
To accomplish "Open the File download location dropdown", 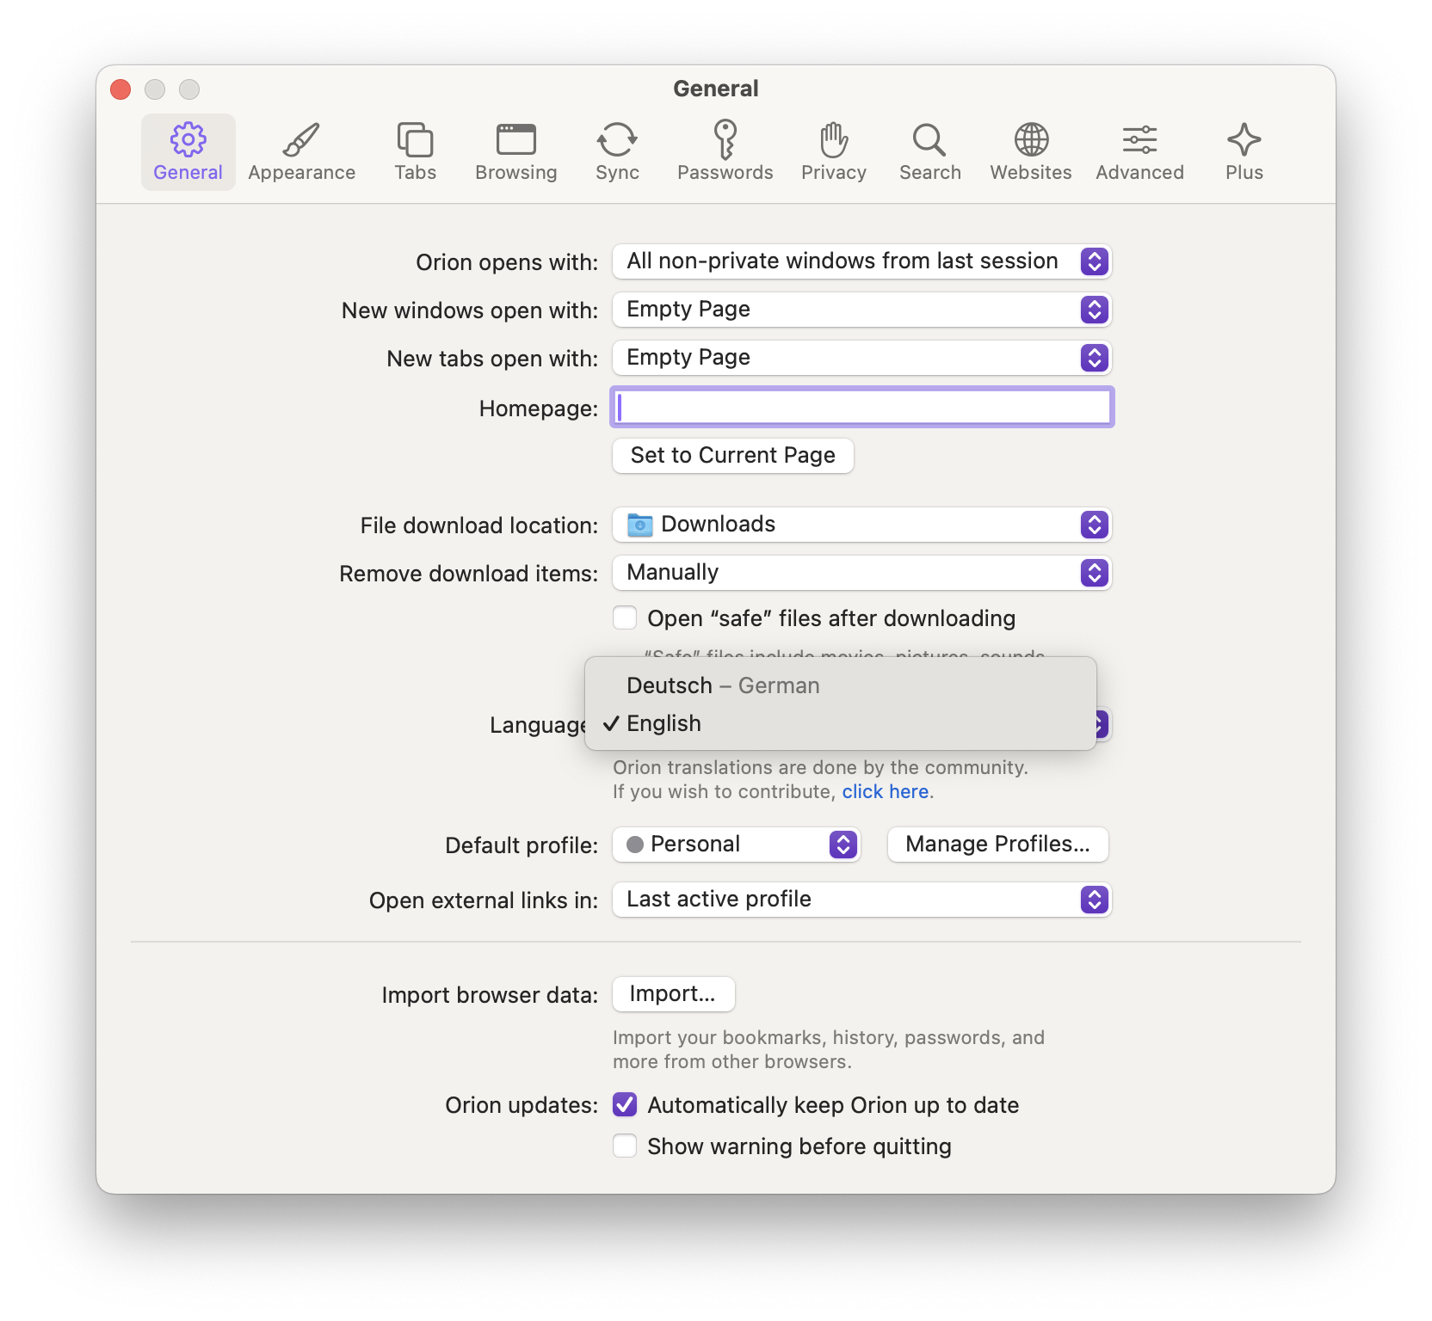I will point(861,525).
